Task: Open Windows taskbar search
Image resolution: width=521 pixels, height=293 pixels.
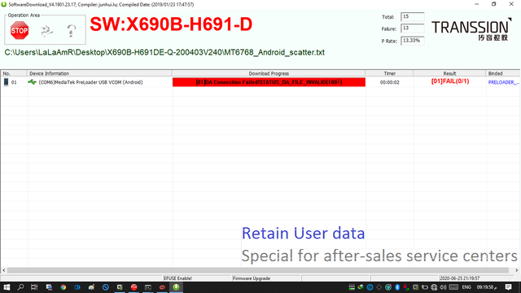Action: click(20, 287)
